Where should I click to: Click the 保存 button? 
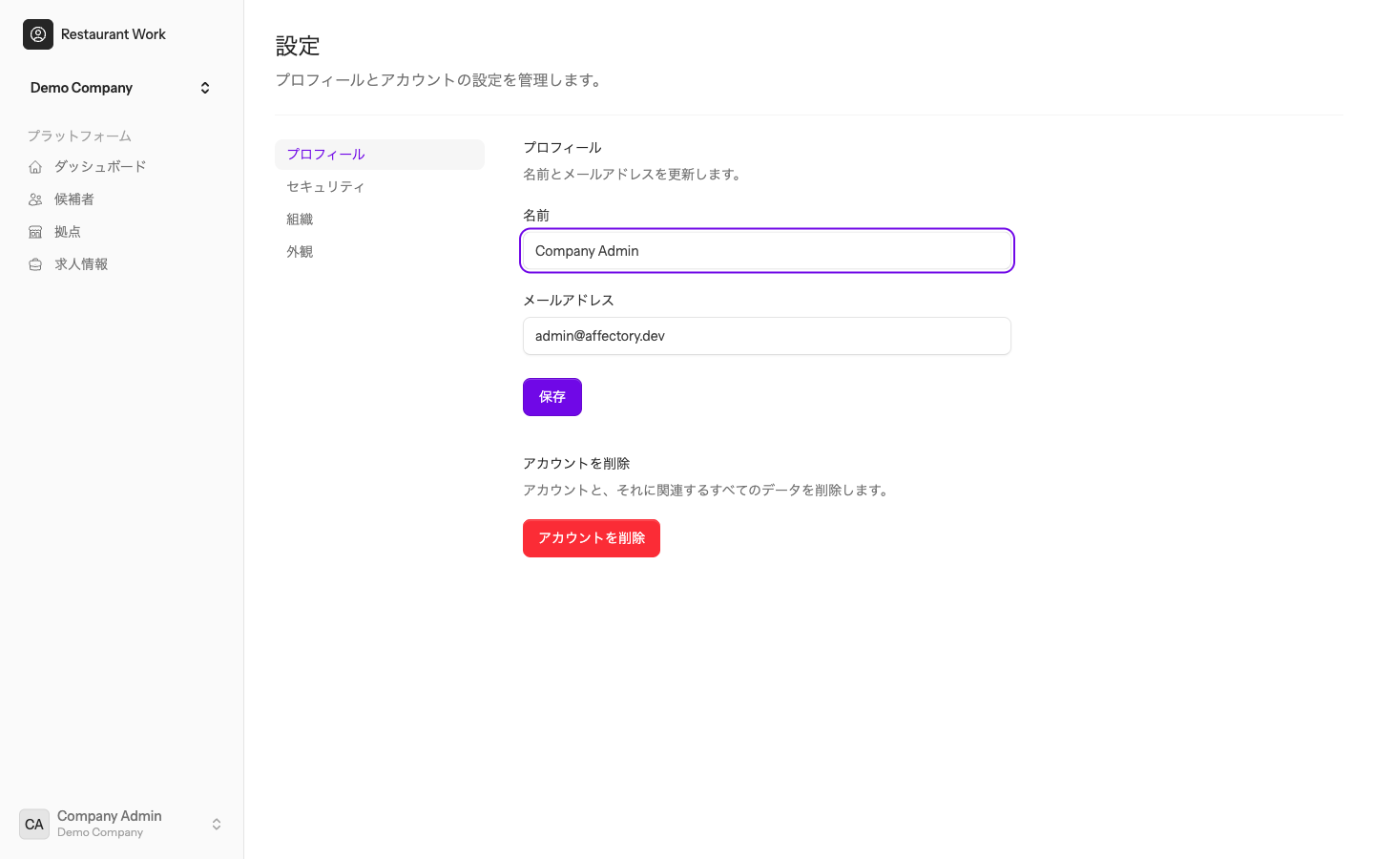[552, 397]
